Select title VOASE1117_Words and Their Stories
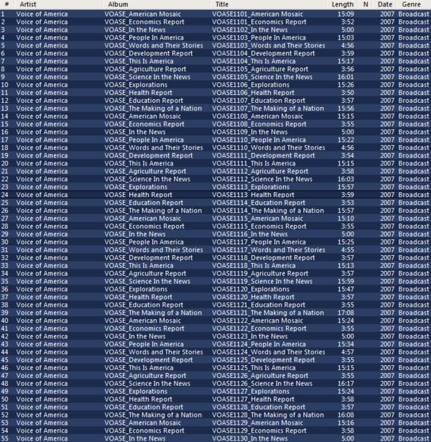 269,250
